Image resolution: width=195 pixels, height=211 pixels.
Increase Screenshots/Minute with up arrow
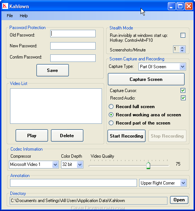click(182, 48)
